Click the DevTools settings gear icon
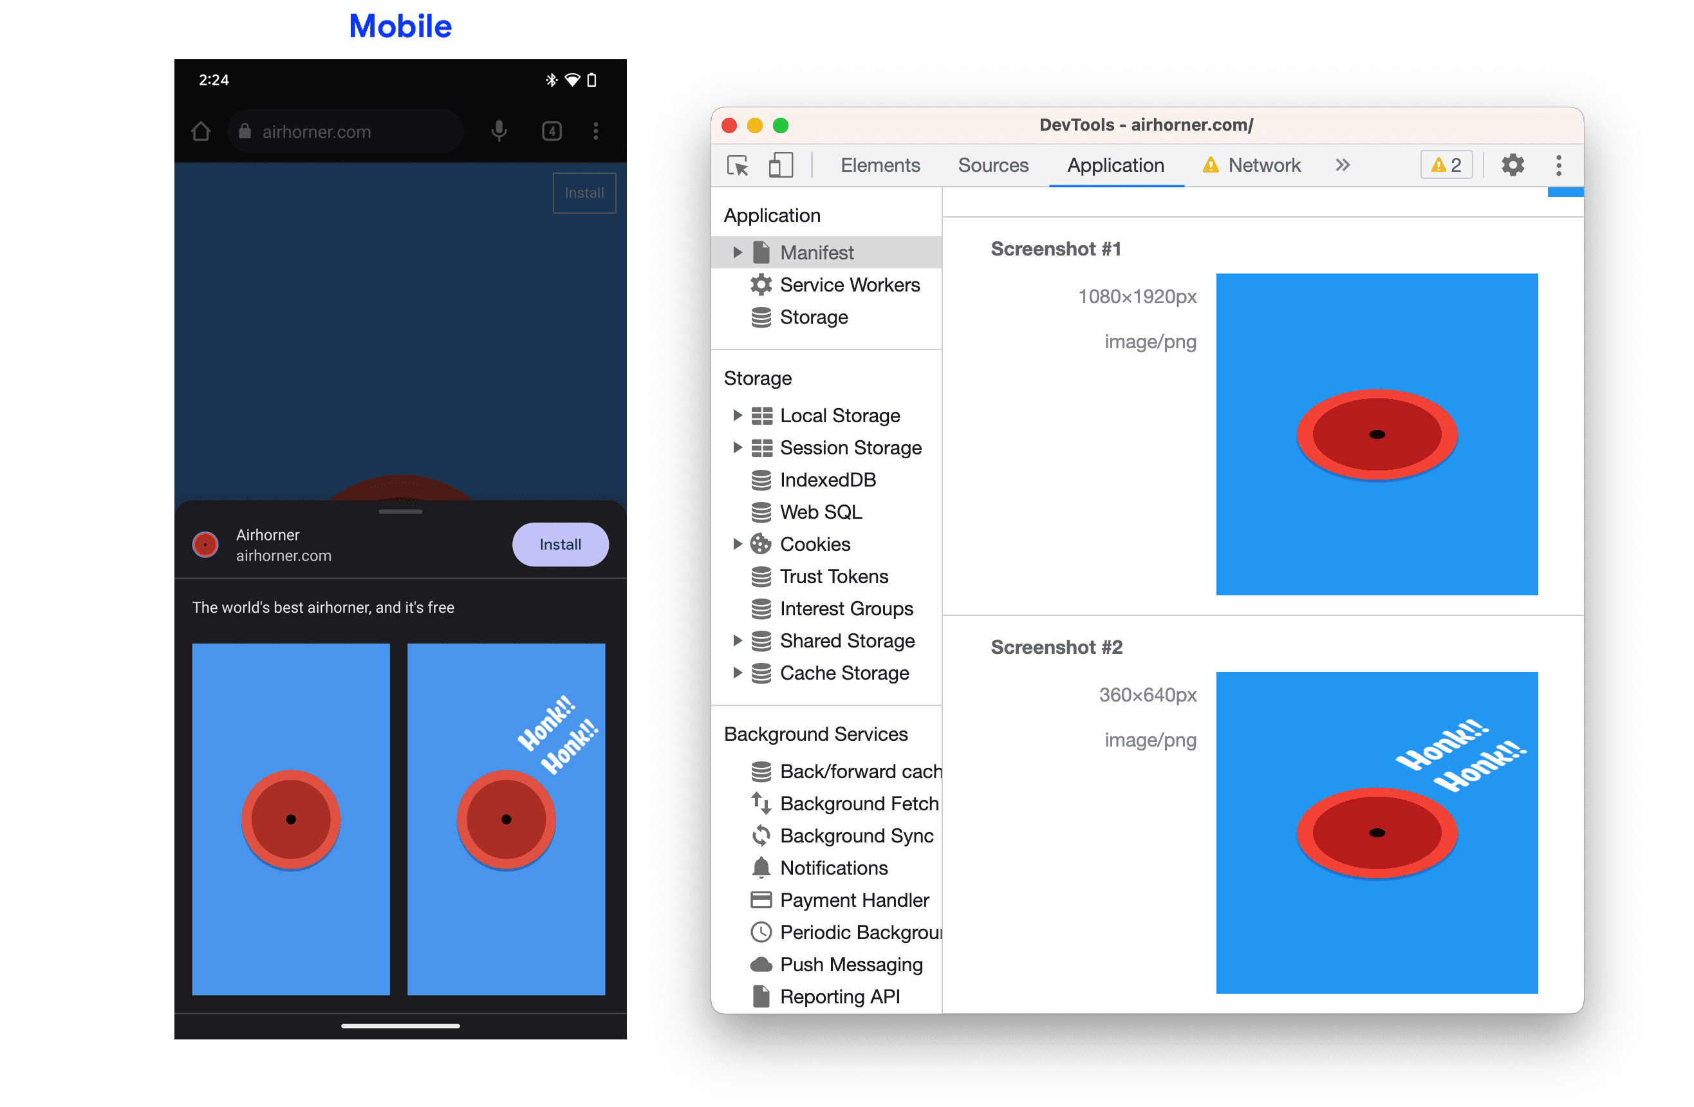Viewport: 1694px width, 1107px height. click(x=1512, y=164)
